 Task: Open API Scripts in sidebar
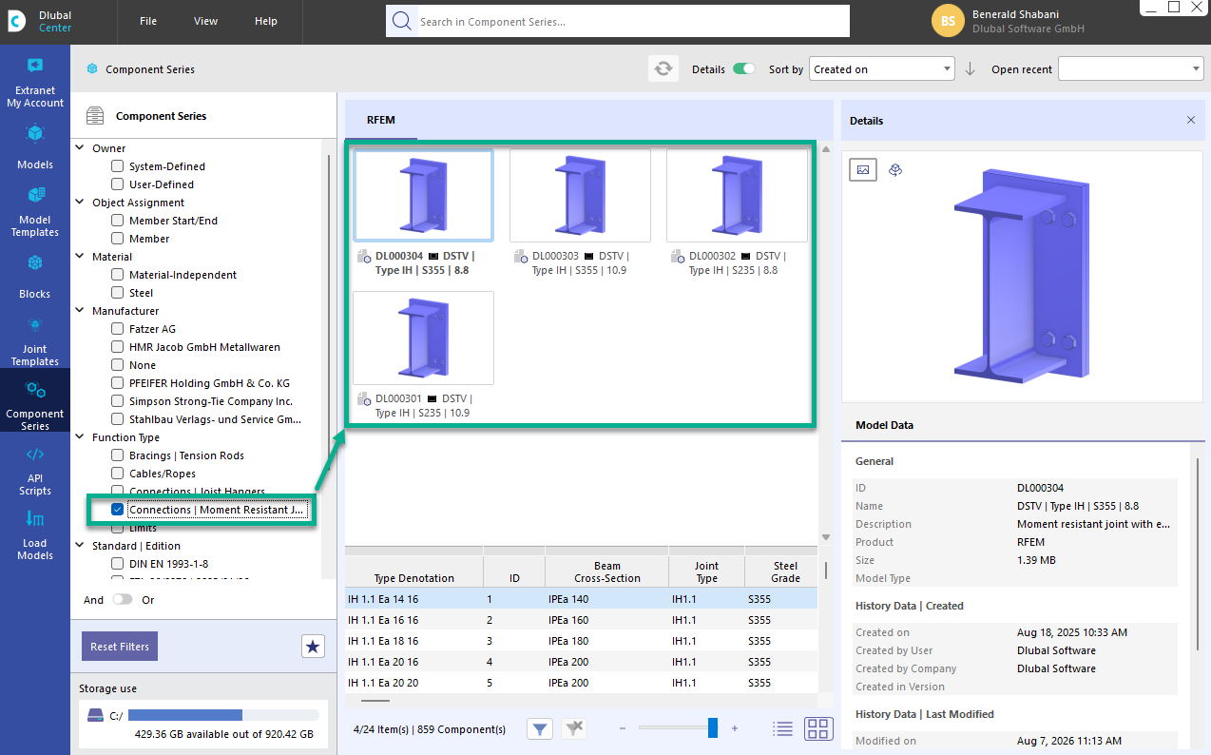coord(35,470)
